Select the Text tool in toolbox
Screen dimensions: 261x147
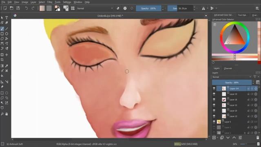(7, 18)
